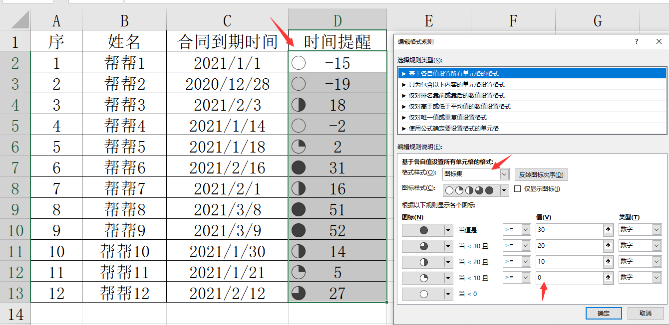Select column C header

(x=227, y=20)
